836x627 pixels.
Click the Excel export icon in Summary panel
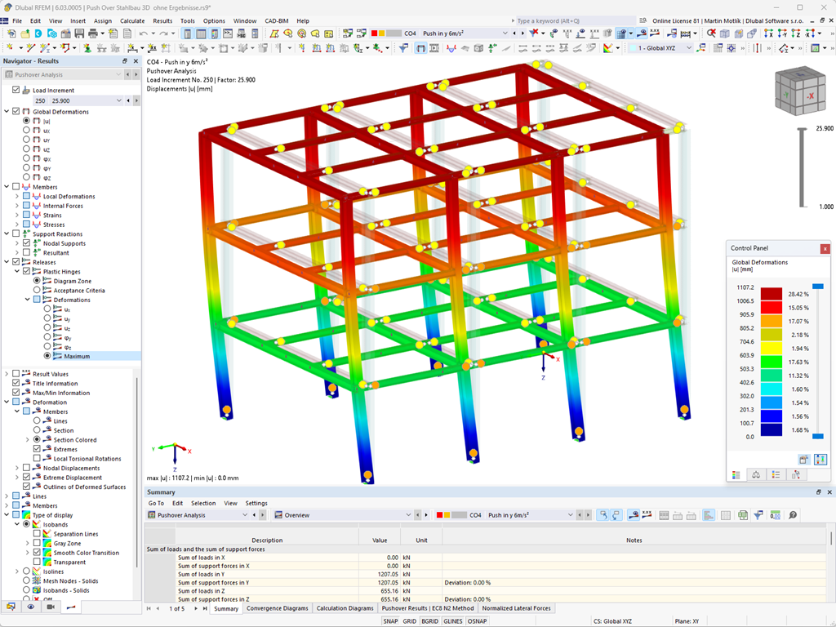coord(741,516)
